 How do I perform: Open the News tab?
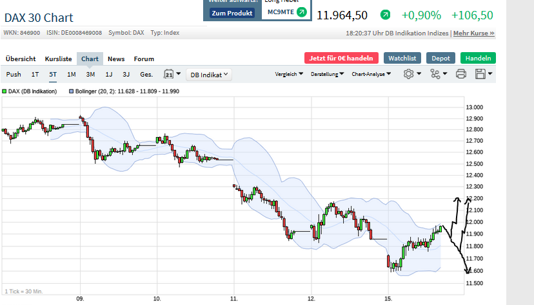pos(116,59)
